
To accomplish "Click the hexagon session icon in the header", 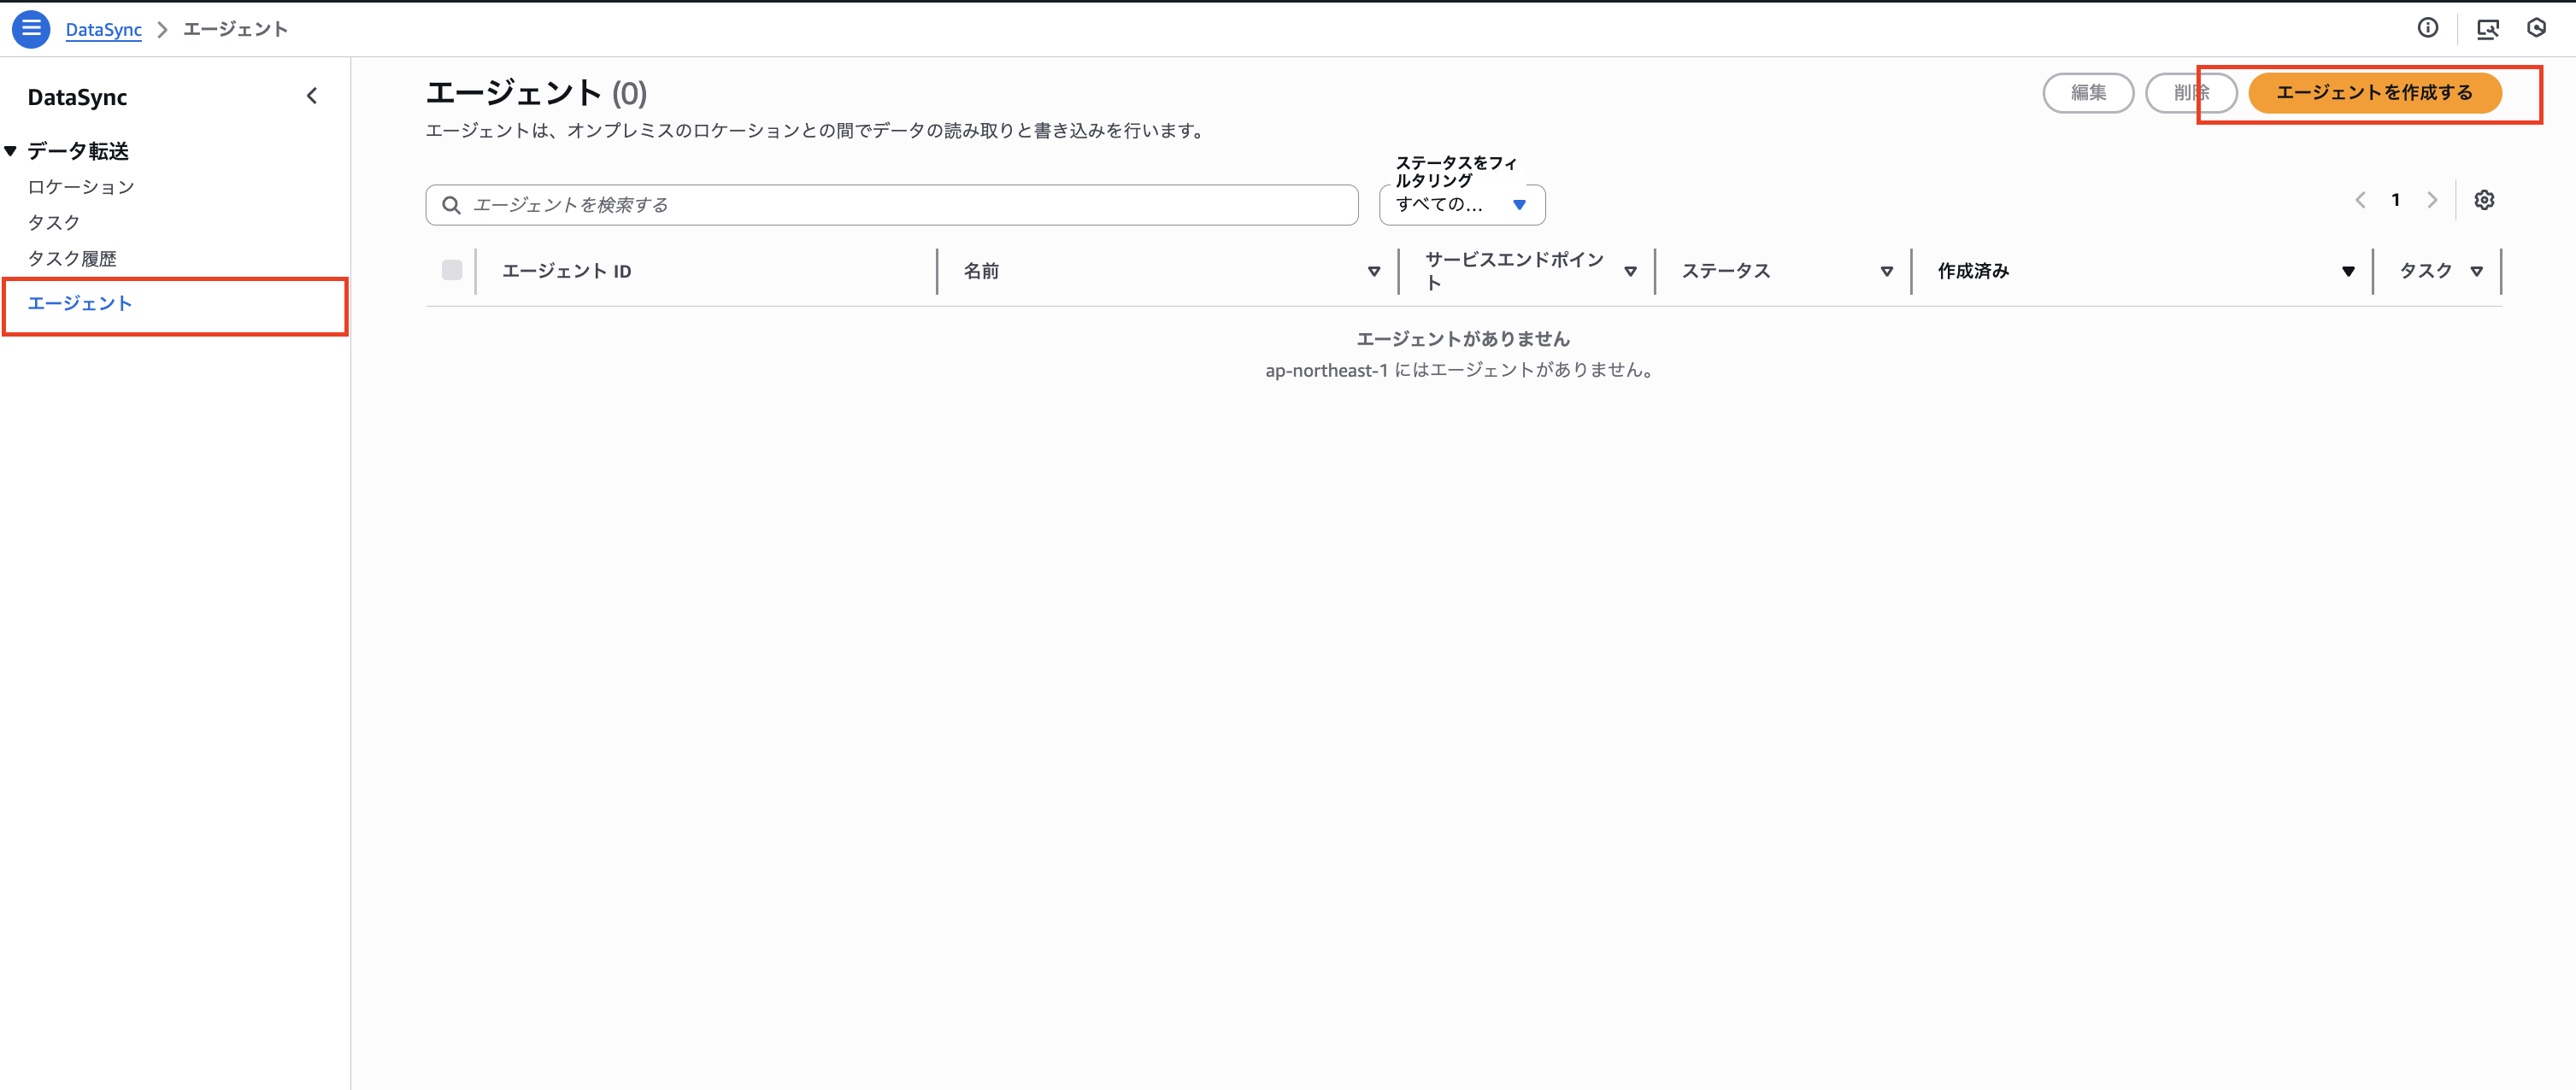I will (2538, 28).
